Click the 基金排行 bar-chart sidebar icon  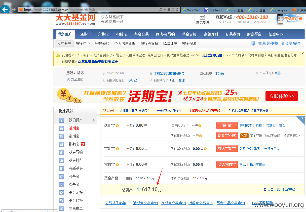click(x=61, y=160)
